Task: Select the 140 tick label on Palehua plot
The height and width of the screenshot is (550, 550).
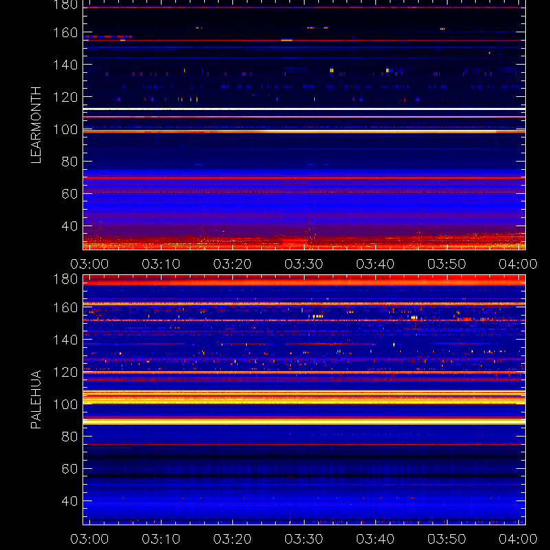Action: [65, 340]
